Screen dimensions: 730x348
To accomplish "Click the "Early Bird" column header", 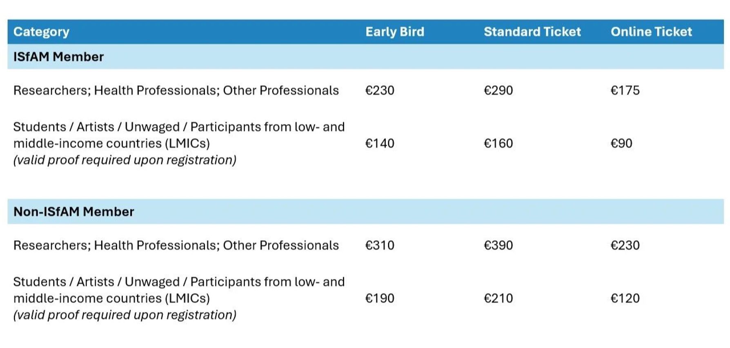I will pos(394,32).
